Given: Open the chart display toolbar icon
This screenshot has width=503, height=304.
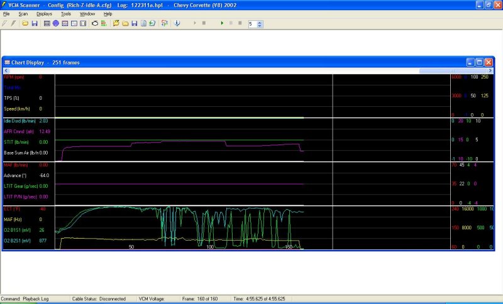Looking at the screenshot, I should click(65, 23).
